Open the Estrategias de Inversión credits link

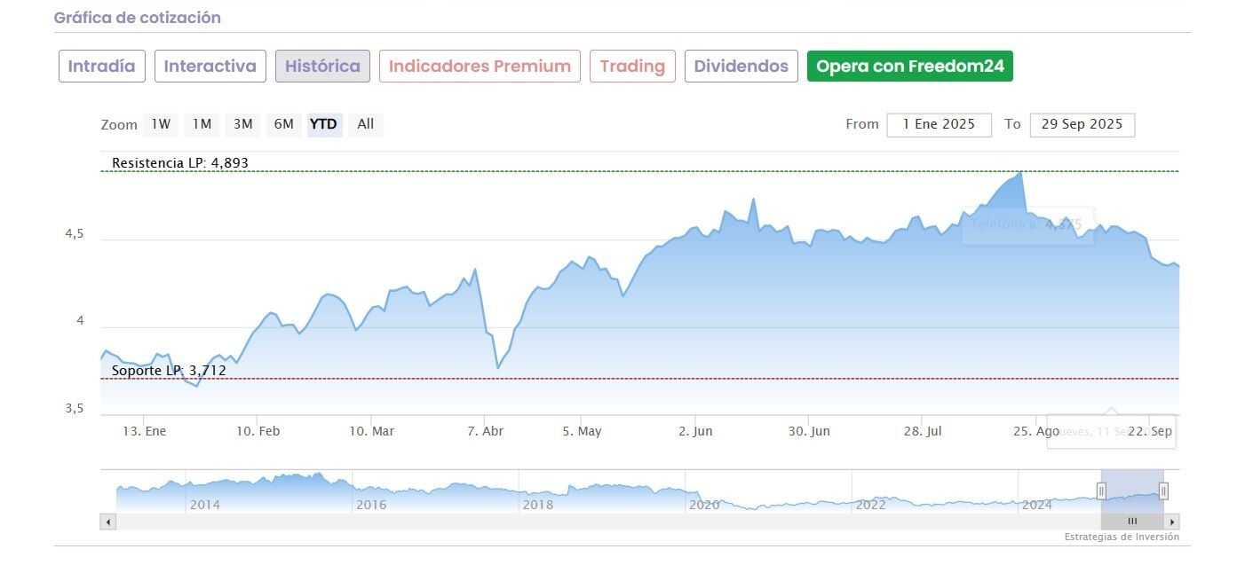(x=1122, y=538)
